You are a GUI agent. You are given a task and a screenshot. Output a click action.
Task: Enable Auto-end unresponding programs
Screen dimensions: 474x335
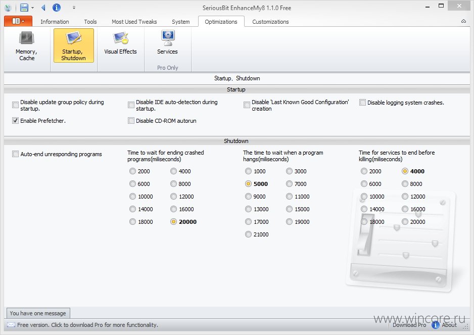coord(16,154)
